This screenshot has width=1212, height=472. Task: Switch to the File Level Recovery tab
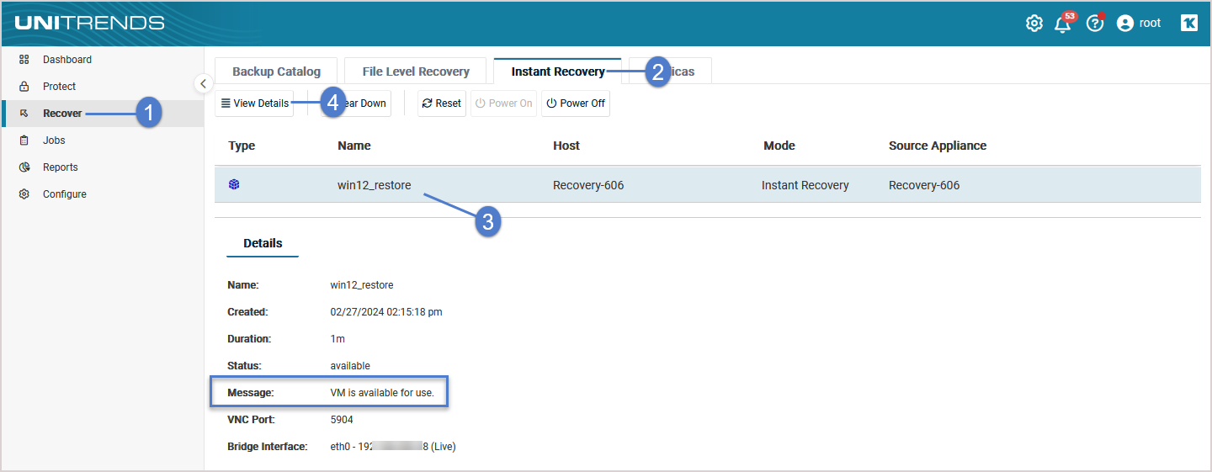pos(416,72)
